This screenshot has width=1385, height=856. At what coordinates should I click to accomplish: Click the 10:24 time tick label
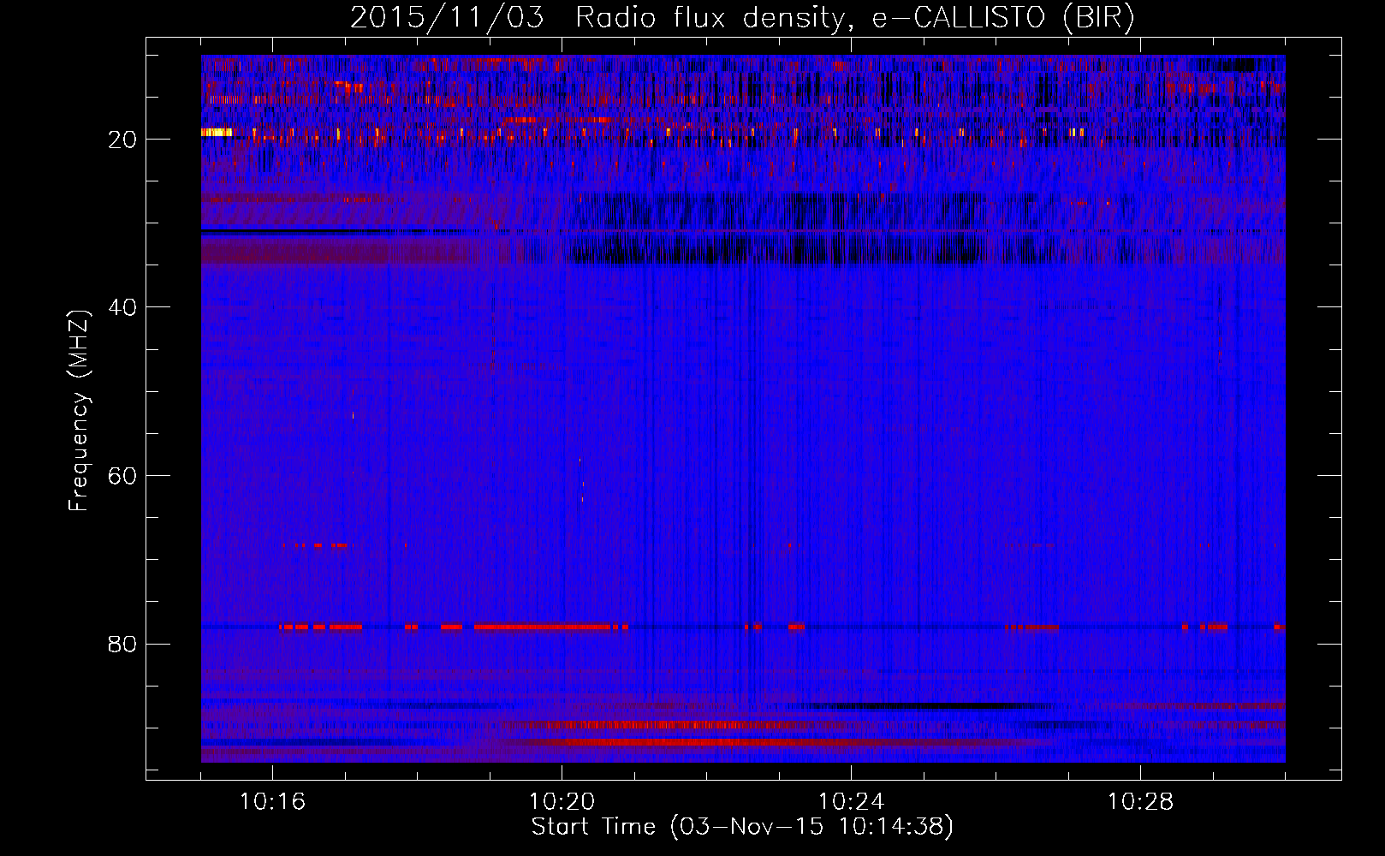(851, 801)
